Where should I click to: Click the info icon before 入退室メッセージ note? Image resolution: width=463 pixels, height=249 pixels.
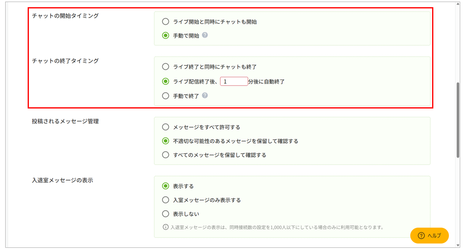[166, 227]
